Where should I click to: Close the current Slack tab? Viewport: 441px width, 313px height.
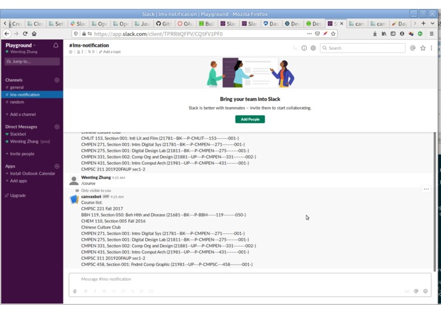(341, 23)
